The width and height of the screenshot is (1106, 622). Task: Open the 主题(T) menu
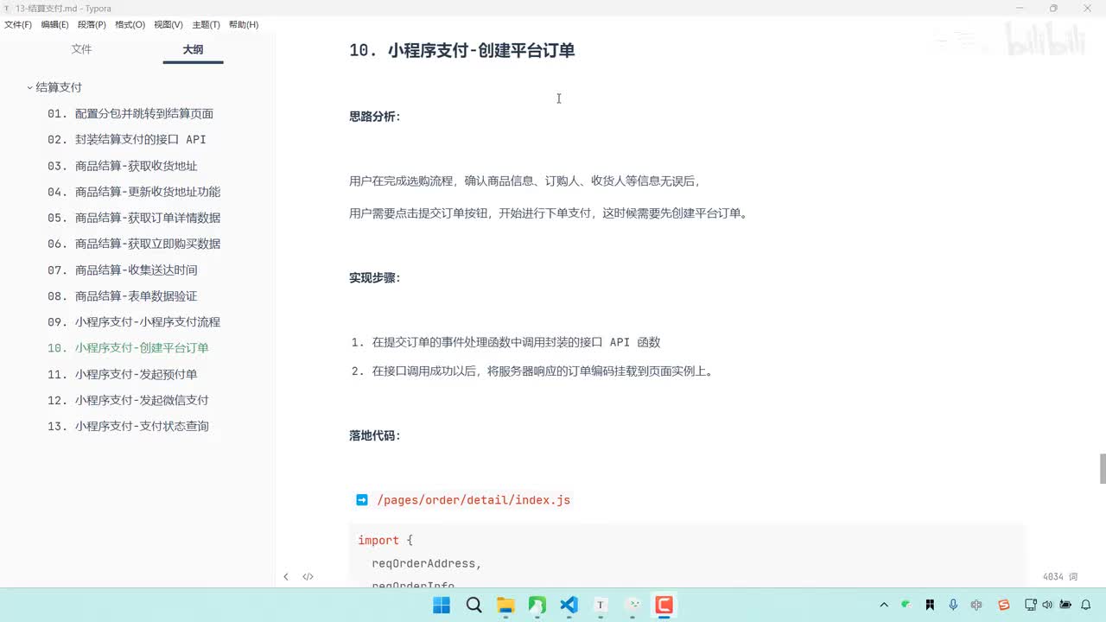coord(206,25)
